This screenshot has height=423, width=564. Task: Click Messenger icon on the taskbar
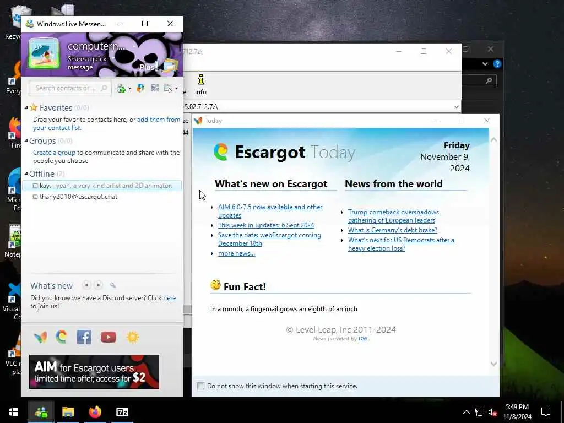pyautogui.click(x=41, y=412)
